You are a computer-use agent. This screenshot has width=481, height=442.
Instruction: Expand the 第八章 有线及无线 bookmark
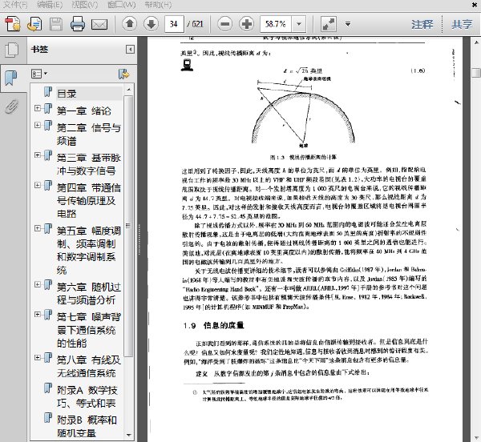[38, 357]
